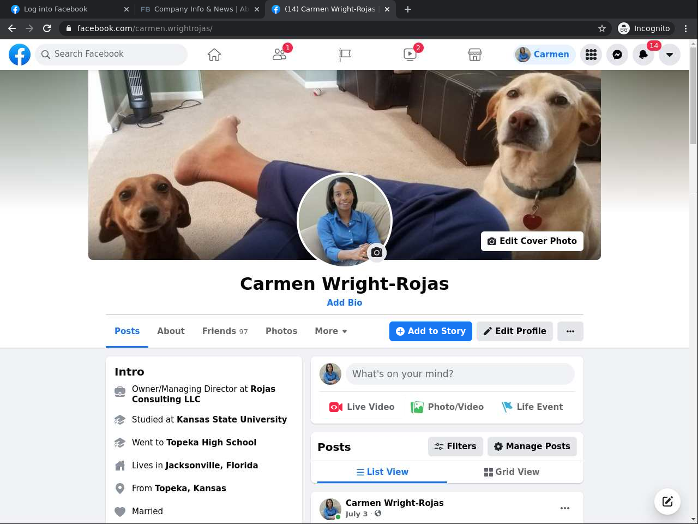Screen dimensions: 698x524
Task: Click the Add Bio link
Action: click(x=345, y=302)
